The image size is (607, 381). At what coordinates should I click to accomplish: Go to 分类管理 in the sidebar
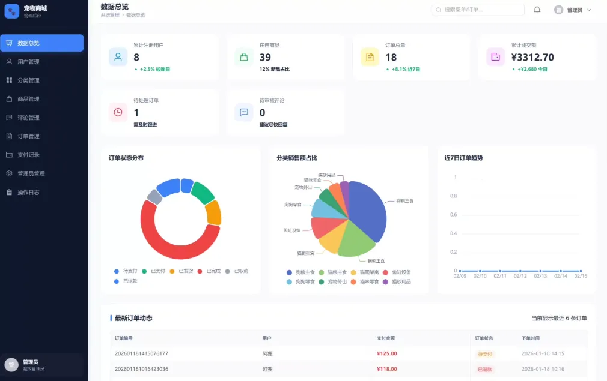[x=42, y=80]
